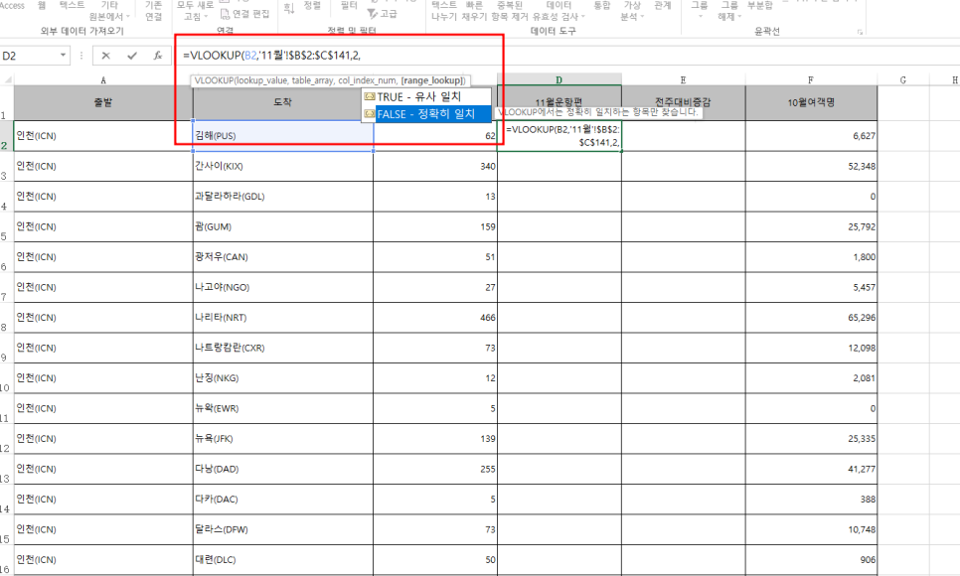960x576 pixels.
Task: Click the 관계 relationships button
Action: pos(663,5)
